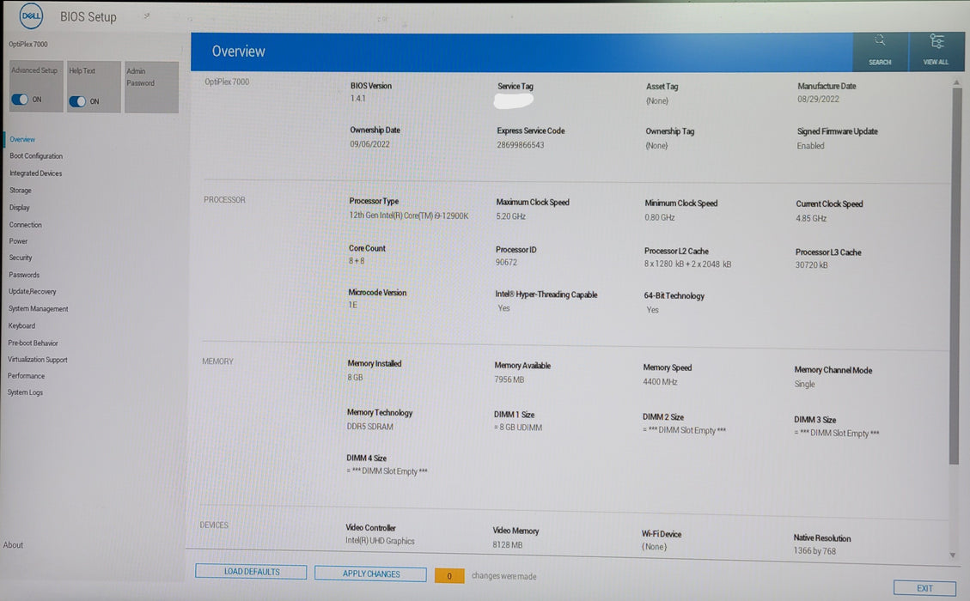Image resolution: width=970 pixels, height=601 pixels.
Task: Open System Logs section
Action: click(25, 392)
